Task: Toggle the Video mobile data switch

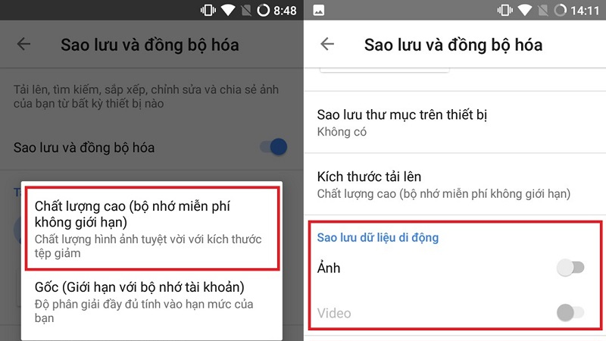Action: 570,313
